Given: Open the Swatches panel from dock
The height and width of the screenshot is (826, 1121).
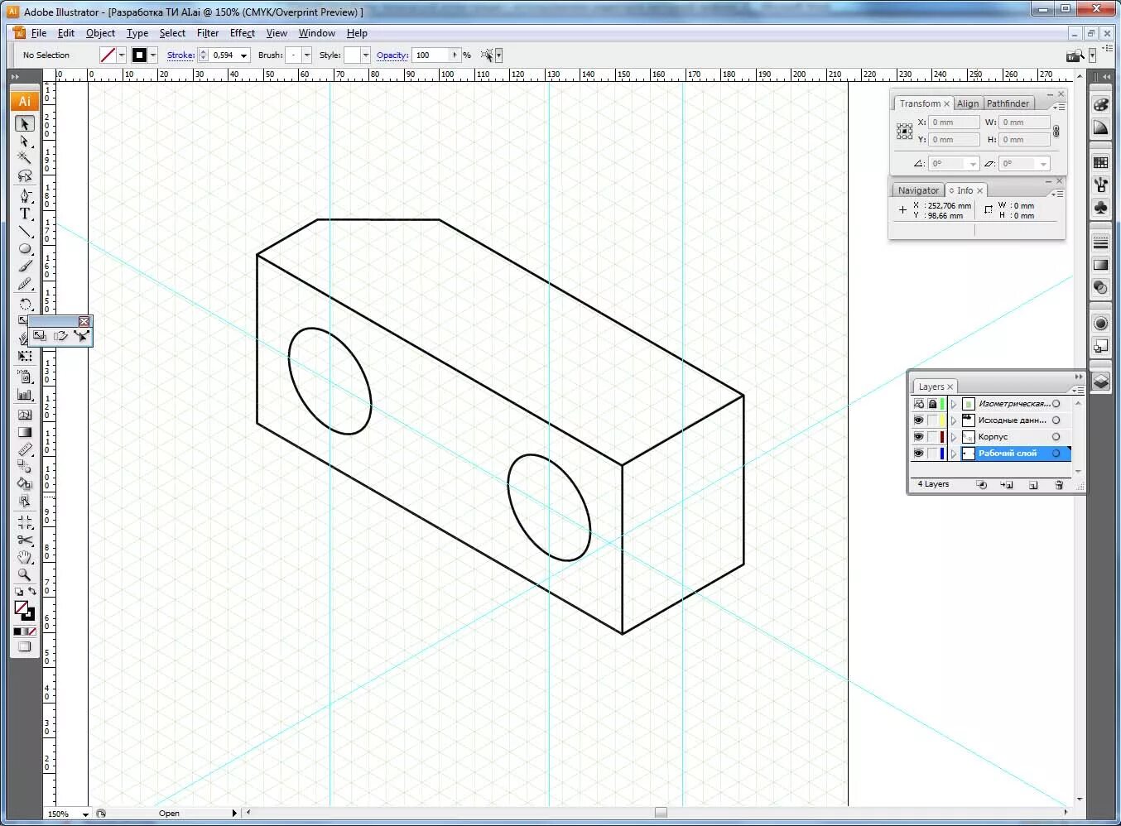Looking at the screenshot, I should click(x=1100, y=162).
